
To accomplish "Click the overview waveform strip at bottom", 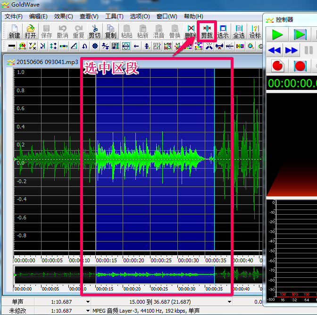I will coord(137,274).
